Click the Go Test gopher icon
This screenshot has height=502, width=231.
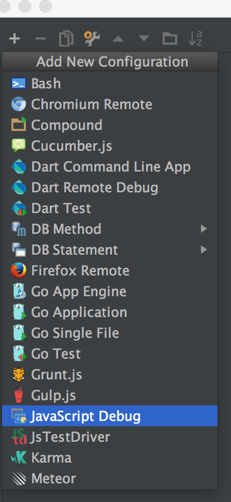tap(19, 354)
